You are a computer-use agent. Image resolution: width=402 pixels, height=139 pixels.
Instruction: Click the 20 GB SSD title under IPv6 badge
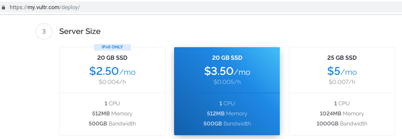pyautogui.click(x=112, y=58)
